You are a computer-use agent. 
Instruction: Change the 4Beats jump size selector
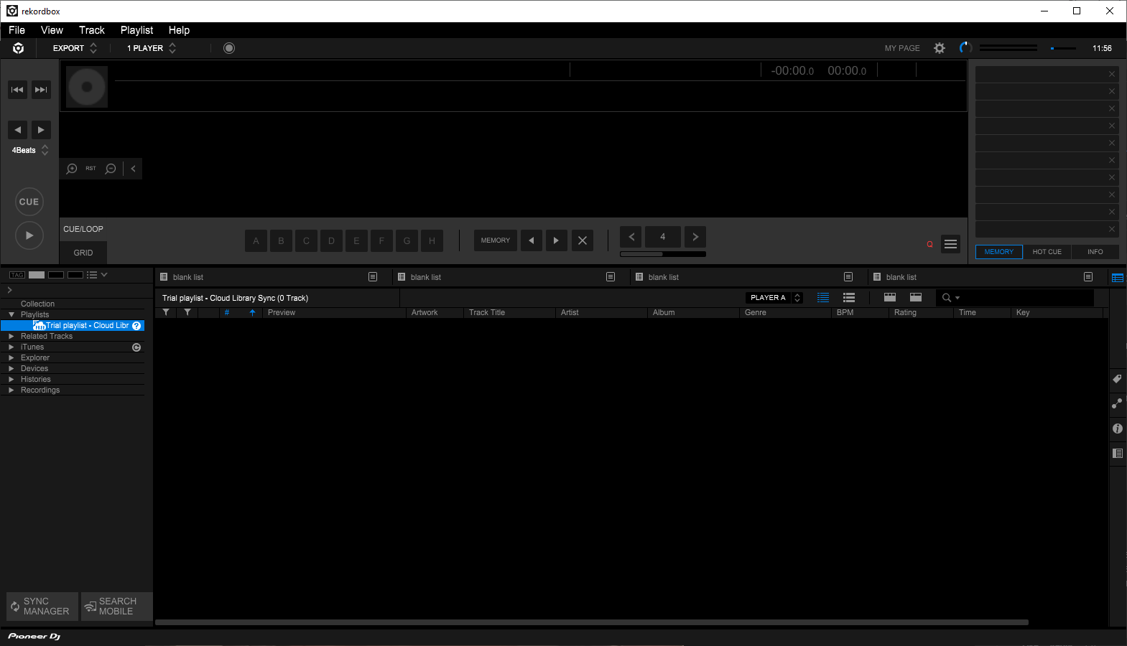30,150
